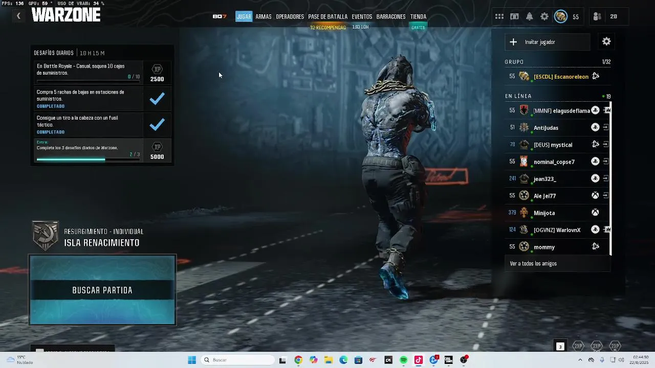Open game settings gear in top bar
The width and height of the screenshot is (655, 368).
[544, 16]
